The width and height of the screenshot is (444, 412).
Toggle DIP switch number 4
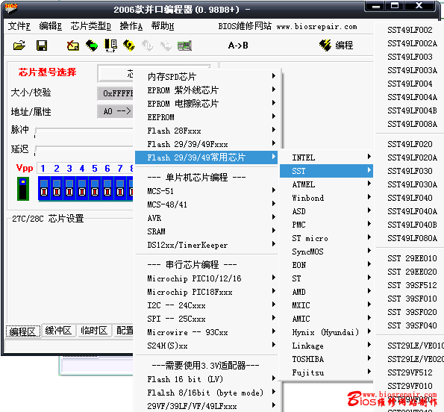click(x=82, y=189)
